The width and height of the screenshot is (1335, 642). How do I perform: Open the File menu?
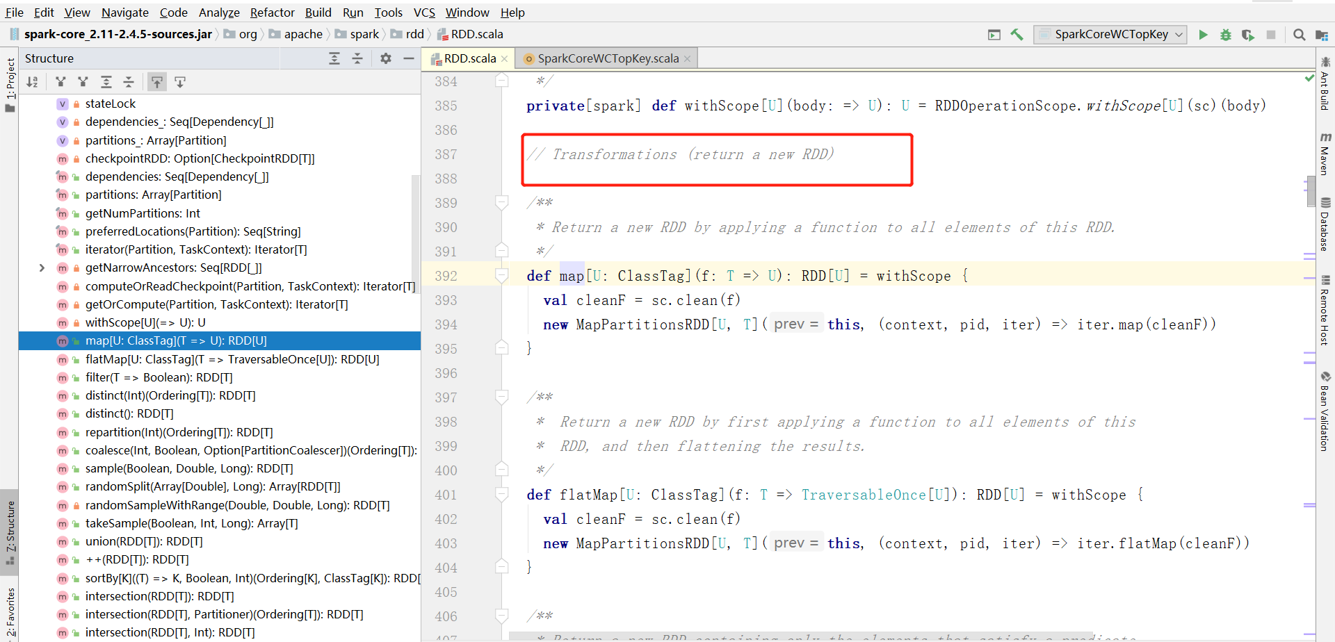click(x=15, y=13)
